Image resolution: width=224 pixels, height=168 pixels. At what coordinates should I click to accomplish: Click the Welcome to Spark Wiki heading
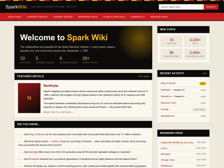click(x=64, y=37)
